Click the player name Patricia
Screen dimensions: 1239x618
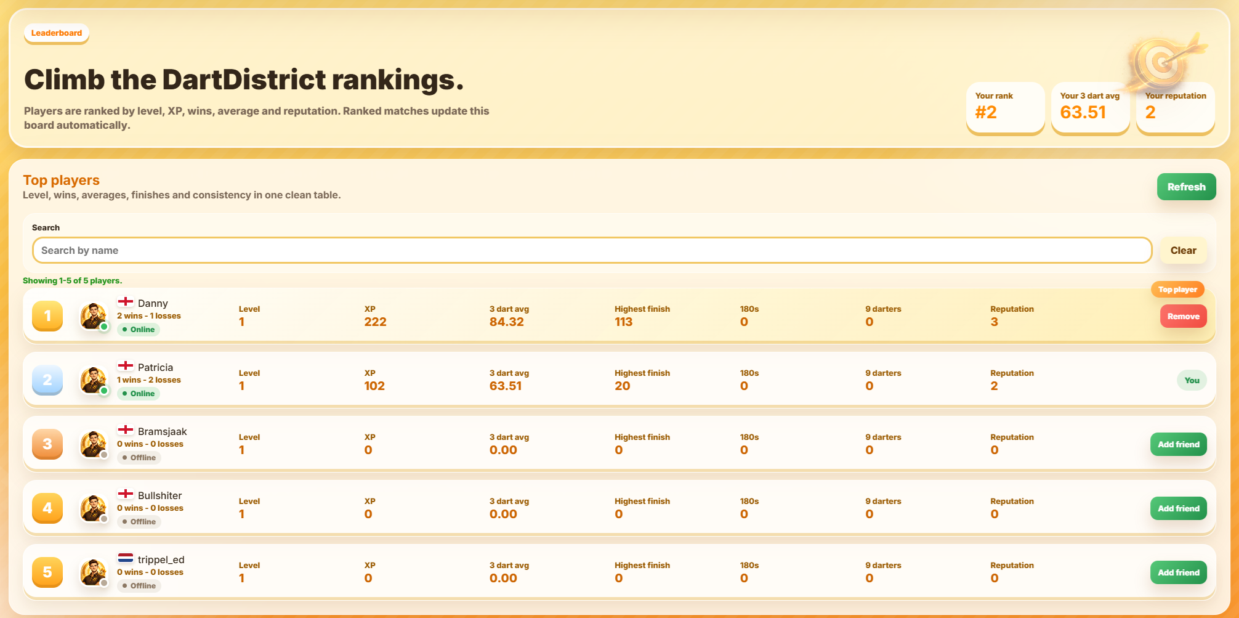point(155,367)
